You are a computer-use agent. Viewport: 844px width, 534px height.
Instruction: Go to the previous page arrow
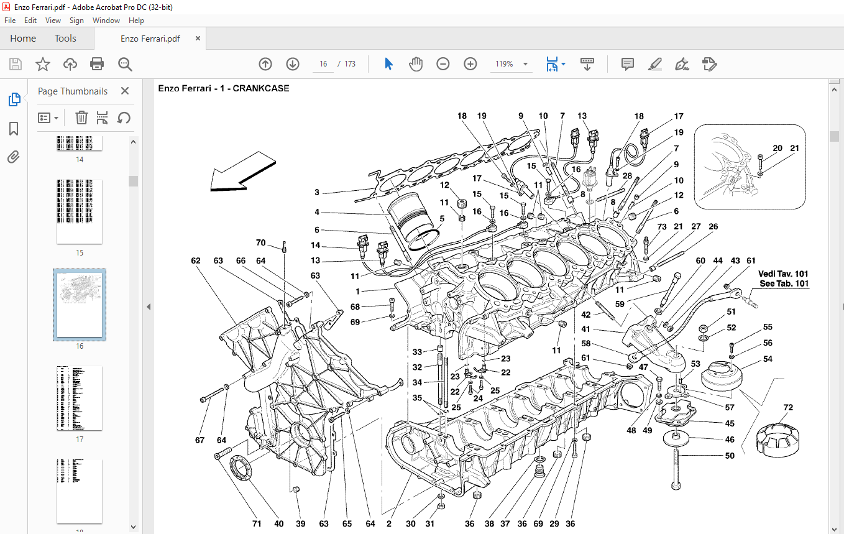click(x=265, y=64)
